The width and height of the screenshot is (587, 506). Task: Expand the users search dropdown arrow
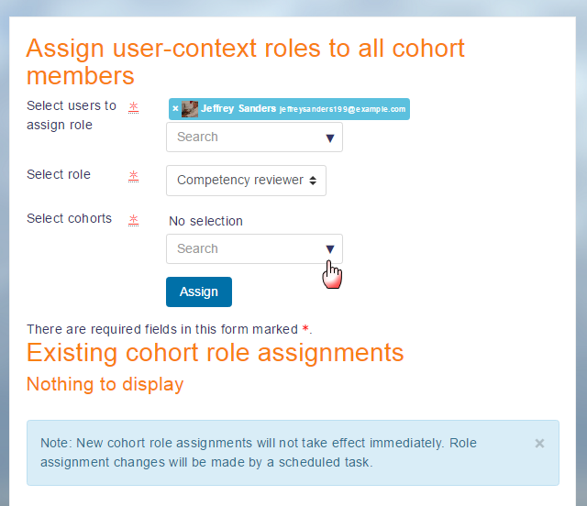click(x=330, y=137)
